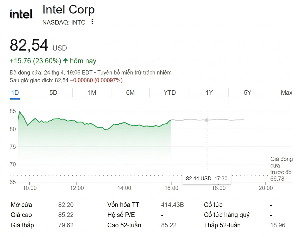
Task: Show the 6M chart range
Action: (130, 93)
